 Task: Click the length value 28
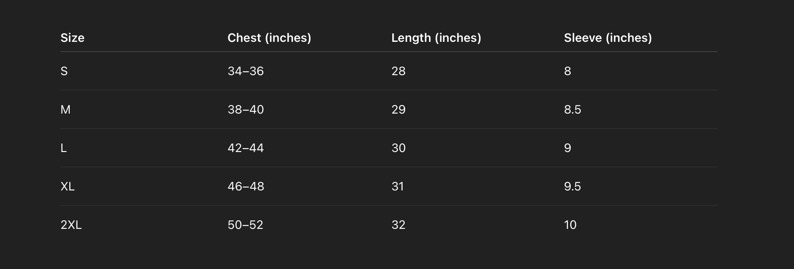(x=398, y=71)
